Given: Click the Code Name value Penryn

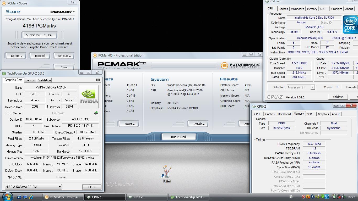Looking at the screenshot, I should click(x=301, y=22).
